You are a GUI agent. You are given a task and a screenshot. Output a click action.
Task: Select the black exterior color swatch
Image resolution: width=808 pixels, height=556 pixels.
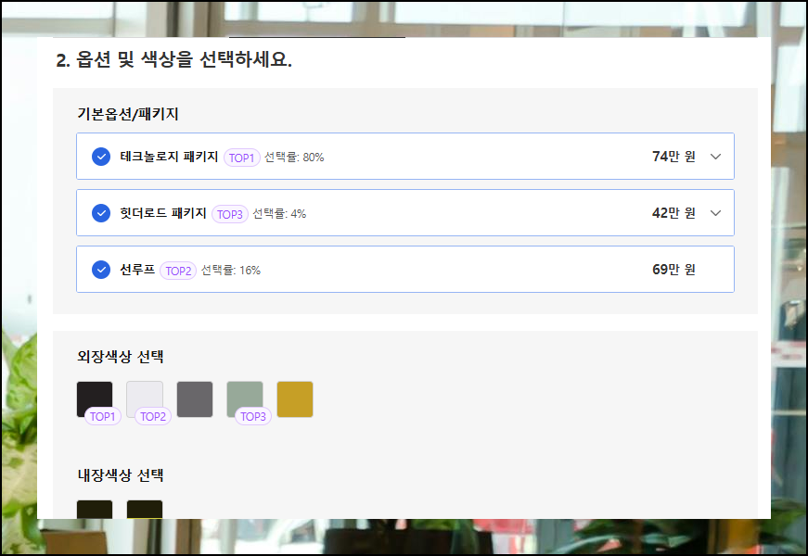pyautogui.click(x=95, y=399)
